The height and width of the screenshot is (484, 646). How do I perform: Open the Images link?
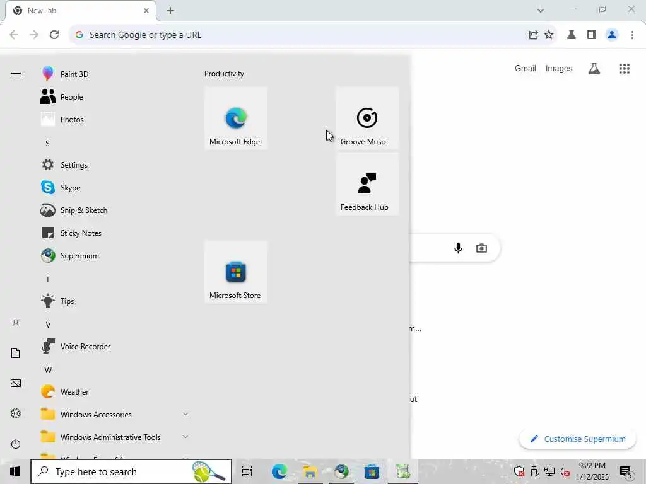559,68
